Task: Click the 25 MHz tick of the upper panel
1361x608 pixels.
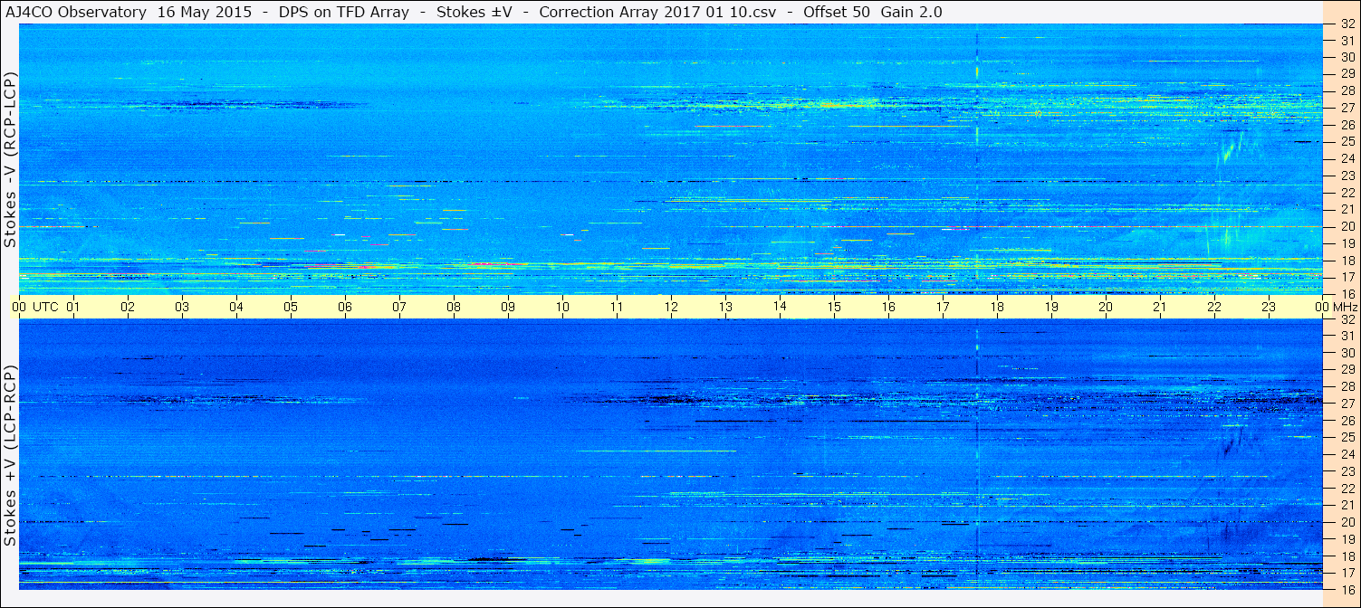Action: click(1347, 142)
